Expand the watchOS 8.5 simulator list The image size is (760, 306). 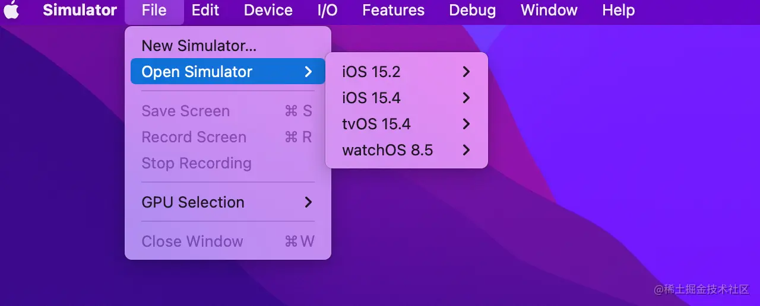(x=407, y=150)
